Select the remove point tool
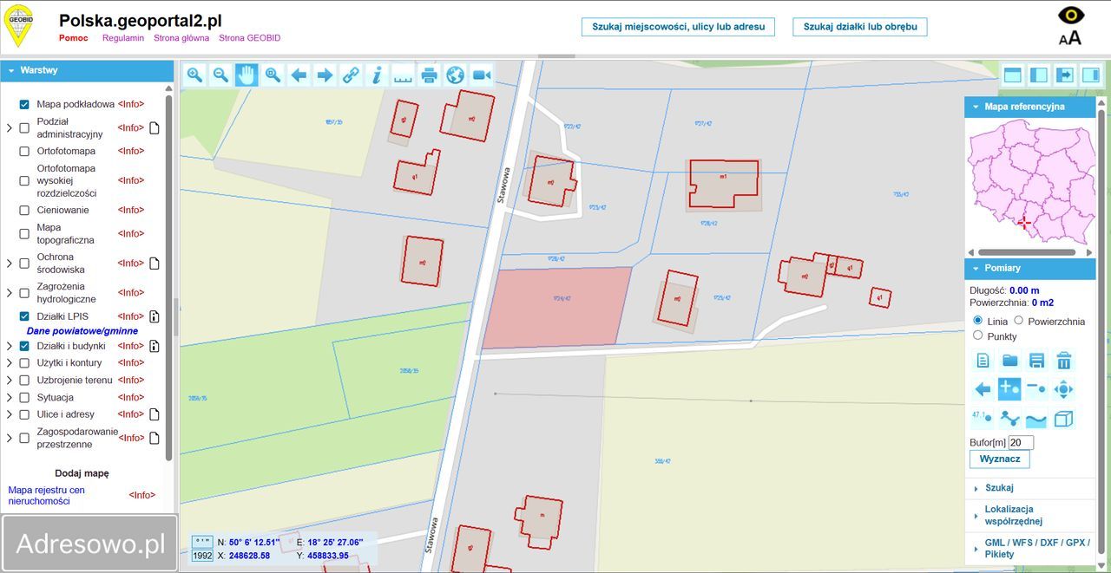The width and height of the screenshot is (1111, 573). click(x=1036, y=389)
